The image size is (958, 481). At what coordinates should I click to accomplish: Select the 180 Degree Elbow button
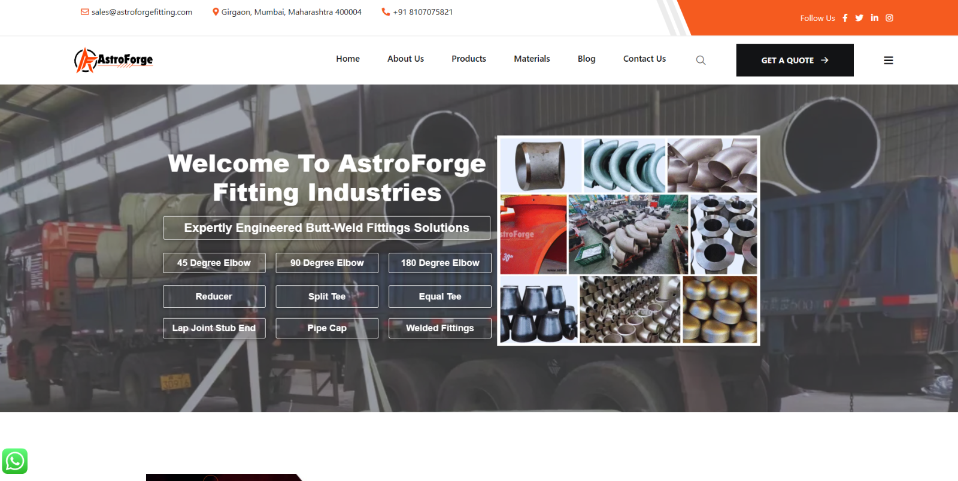coord(440,263)
